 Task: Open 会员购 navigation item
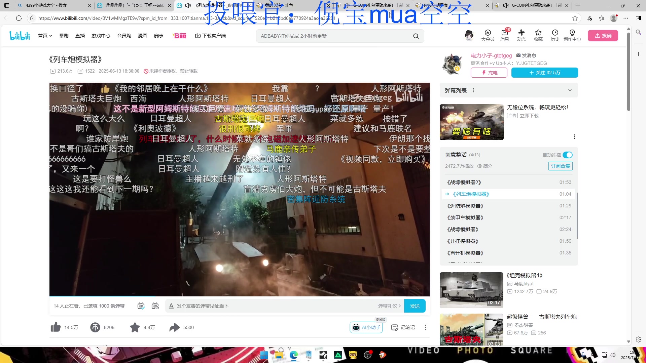(x=124, y=36)
